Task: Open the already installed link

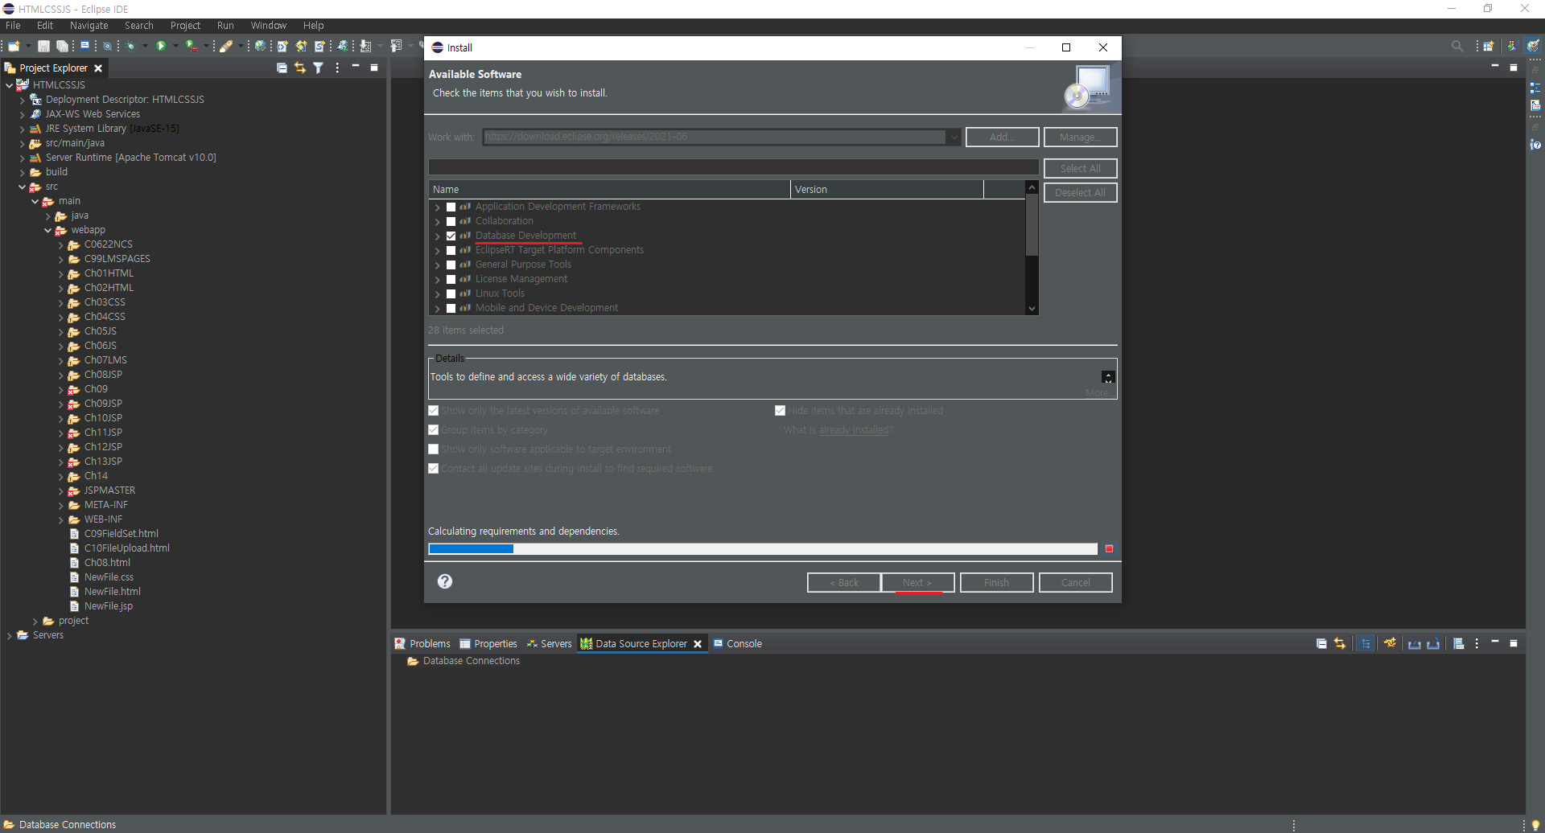Action: tap(854, 430)
